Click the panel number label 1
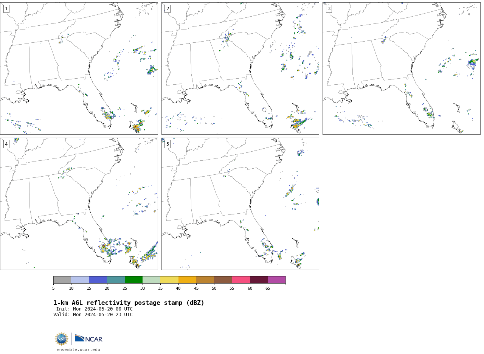The height and width of the screenshot is (354, 484). click(6, 9)
